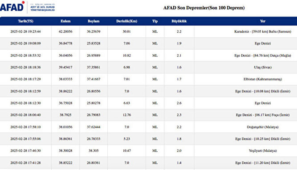Click location Ege Denizi [11.20 km] Dikili
This screenshot has width=297, height=170.
point(263,162)
